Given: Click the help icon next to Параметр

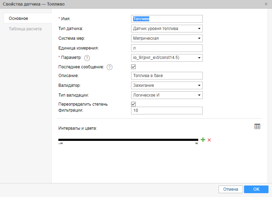Looking at the screenshot, I should point(87,58).
